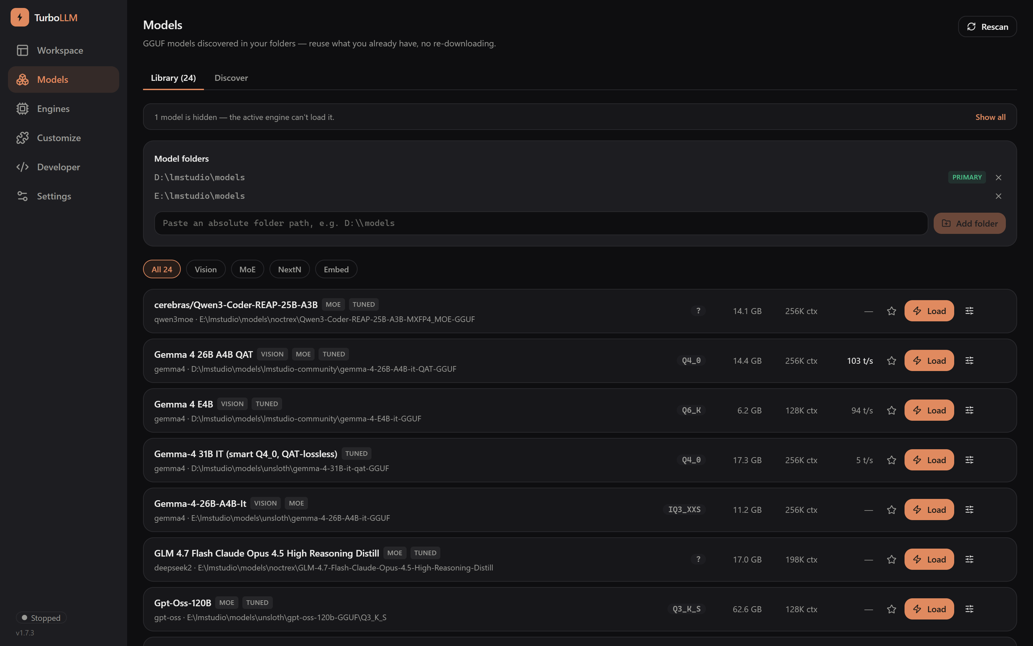Load the GLM 4.7 Flash Distill model

pyautogui.click(x=929, y=559)
